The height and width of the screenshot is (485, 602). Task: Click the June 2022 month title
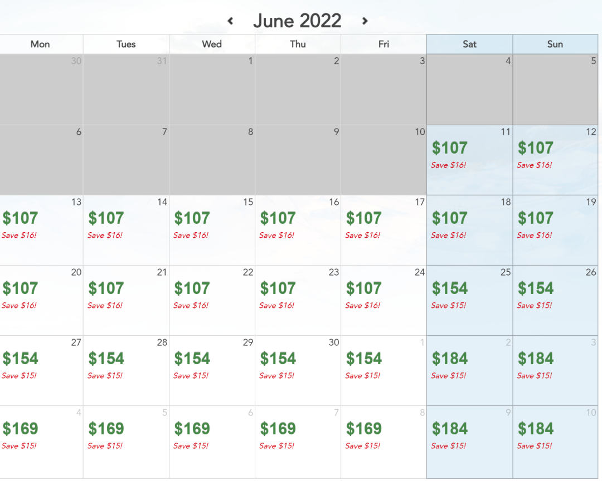coord(297,21)
